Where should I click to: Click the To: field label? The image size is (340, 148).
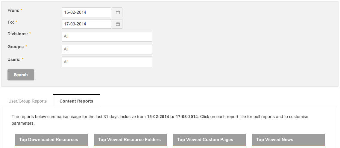(11, 22)
